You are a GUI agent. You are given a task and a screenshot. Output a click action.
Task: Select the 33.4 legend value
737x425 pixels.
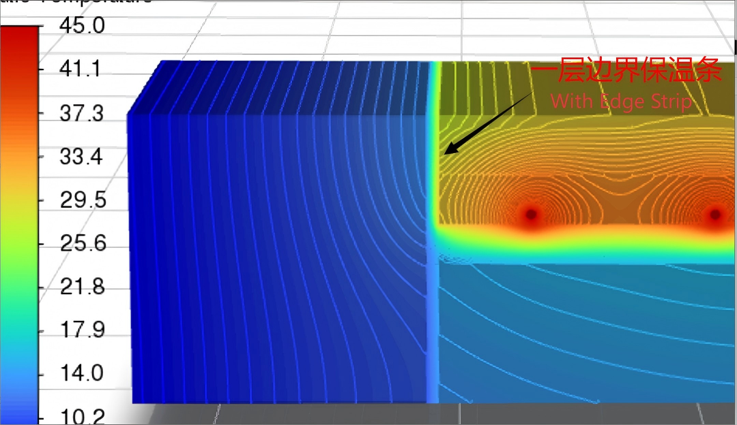point(81,157)
